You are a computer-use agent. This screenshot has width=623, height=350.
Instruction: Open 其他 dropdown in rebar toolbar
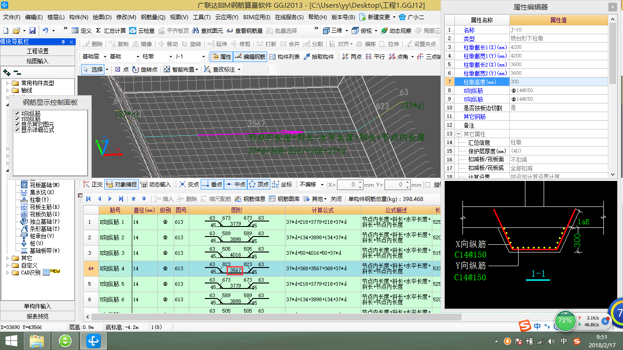pyautogui.click(x=315, y=199)
